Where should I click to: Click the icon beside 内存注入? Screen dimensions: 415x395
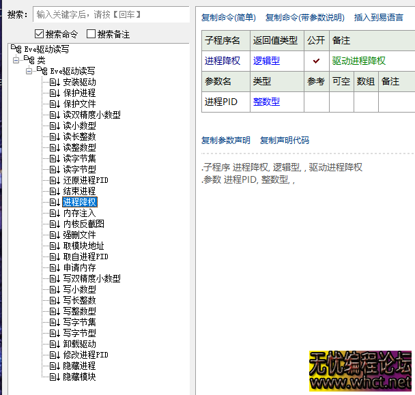pyautogui.click(x=55, y=213)
